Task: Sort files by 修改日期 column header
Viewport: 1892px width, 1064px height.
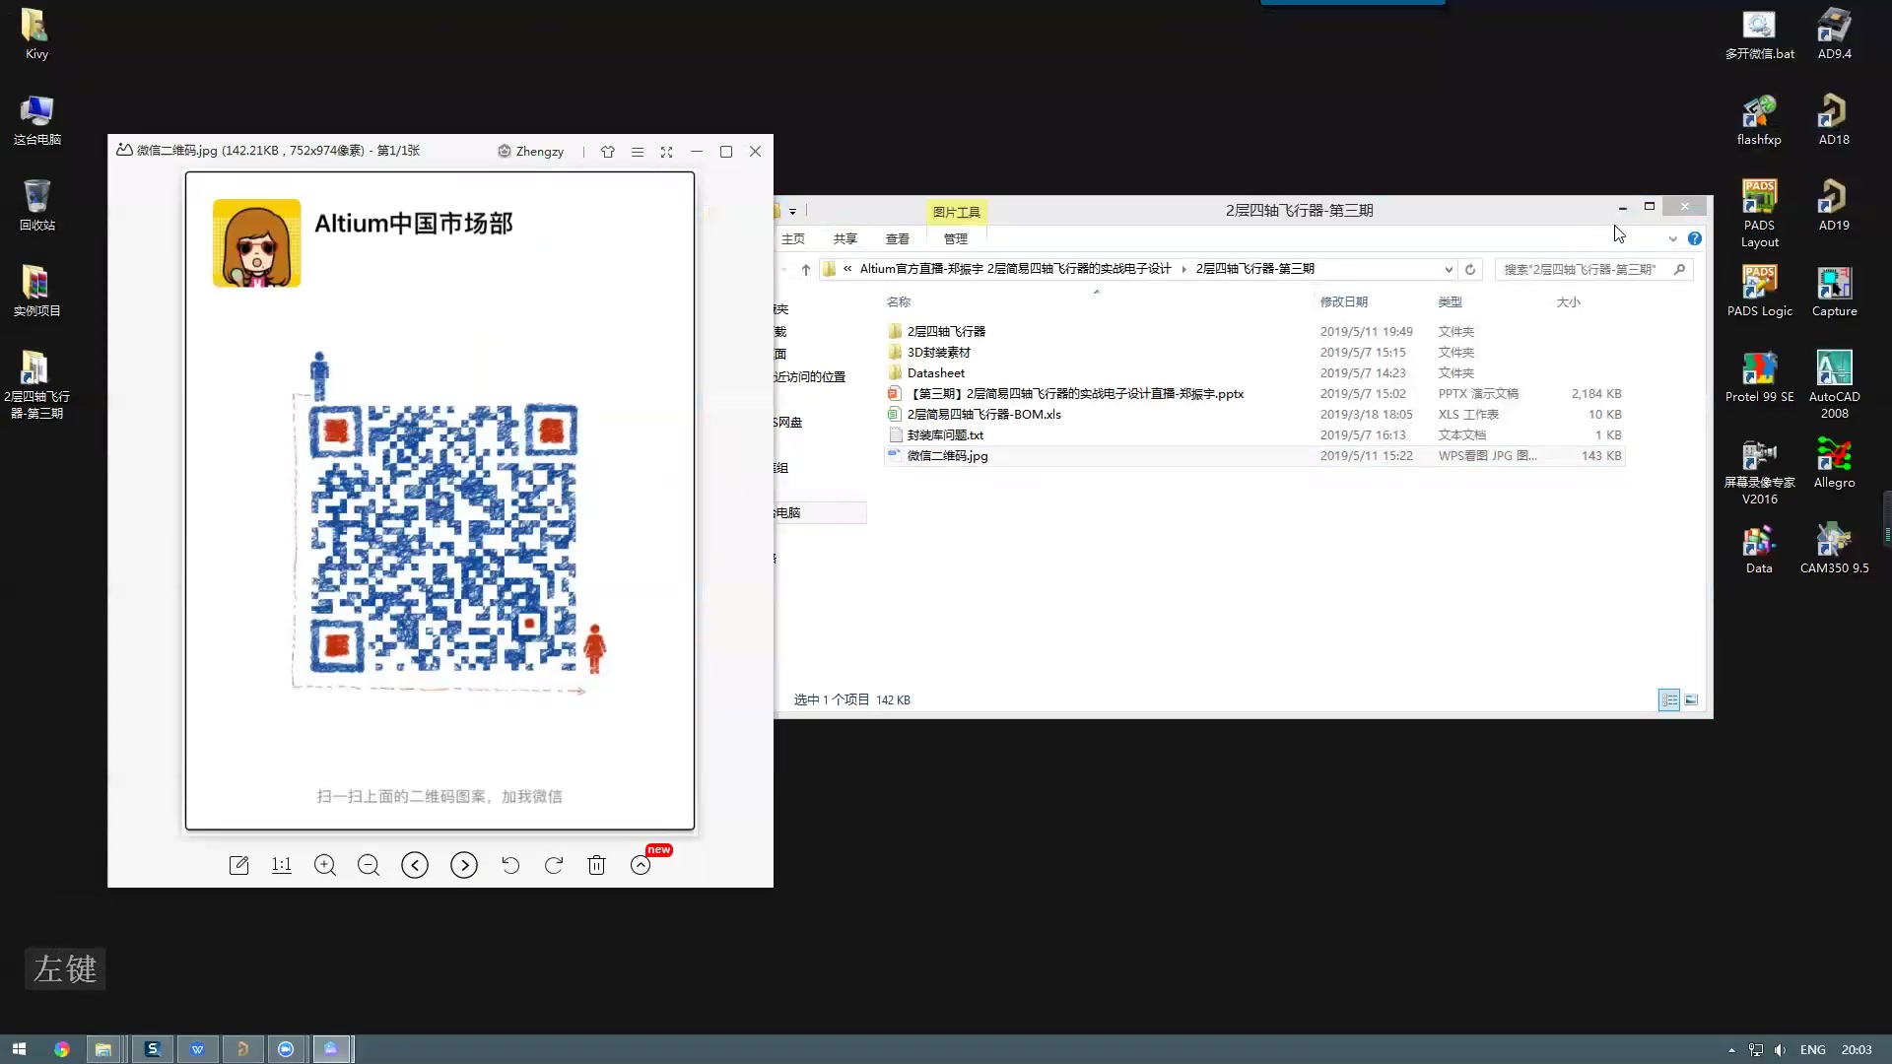Action: click(1343, 301)
